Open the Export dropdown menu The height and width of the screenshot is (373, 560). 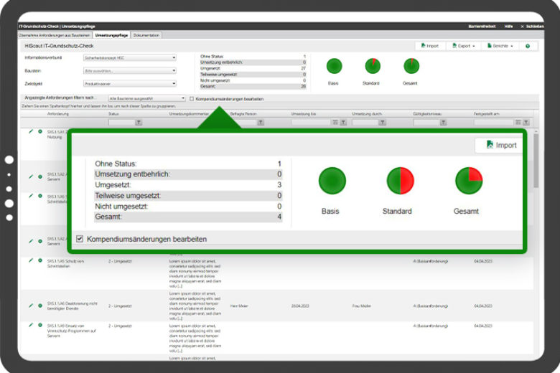[464, 46]
